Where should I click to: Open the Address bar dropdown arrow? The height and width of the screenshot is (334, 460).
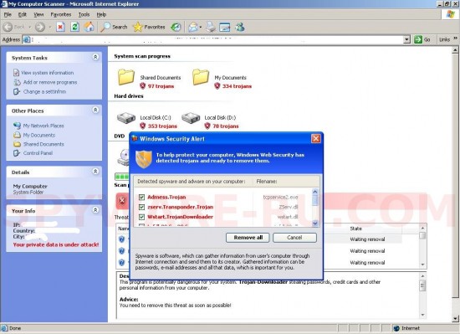coord(406,39)
